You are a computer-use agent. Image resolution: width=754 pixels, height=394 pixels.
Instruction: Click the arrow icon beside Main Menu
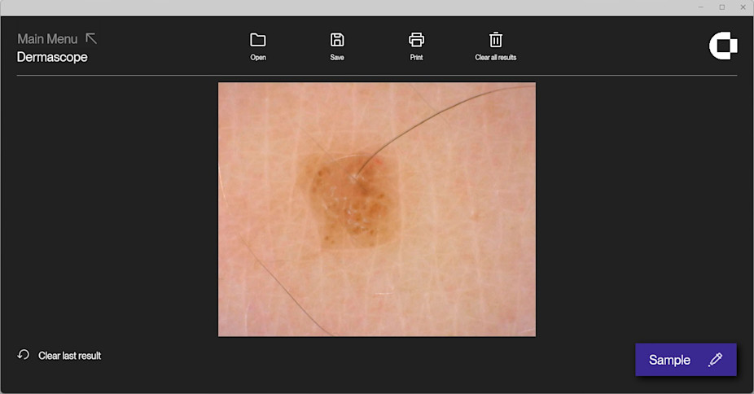(x=91, y=38)
